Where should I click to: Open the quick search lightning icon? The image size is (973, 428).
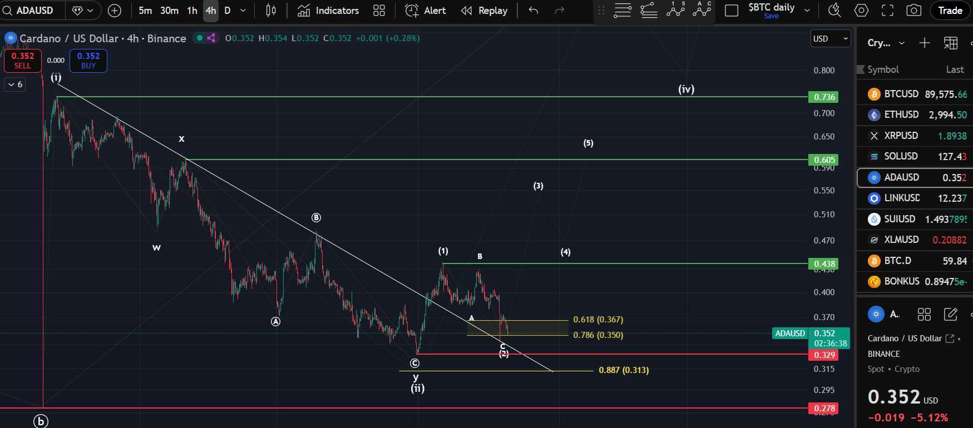coord(834,11)
